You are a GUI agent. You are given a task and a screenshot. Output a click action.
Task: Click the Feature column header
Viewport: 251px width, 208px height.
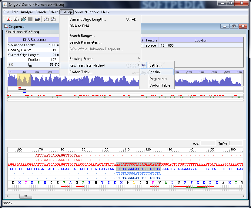[152, 40]
